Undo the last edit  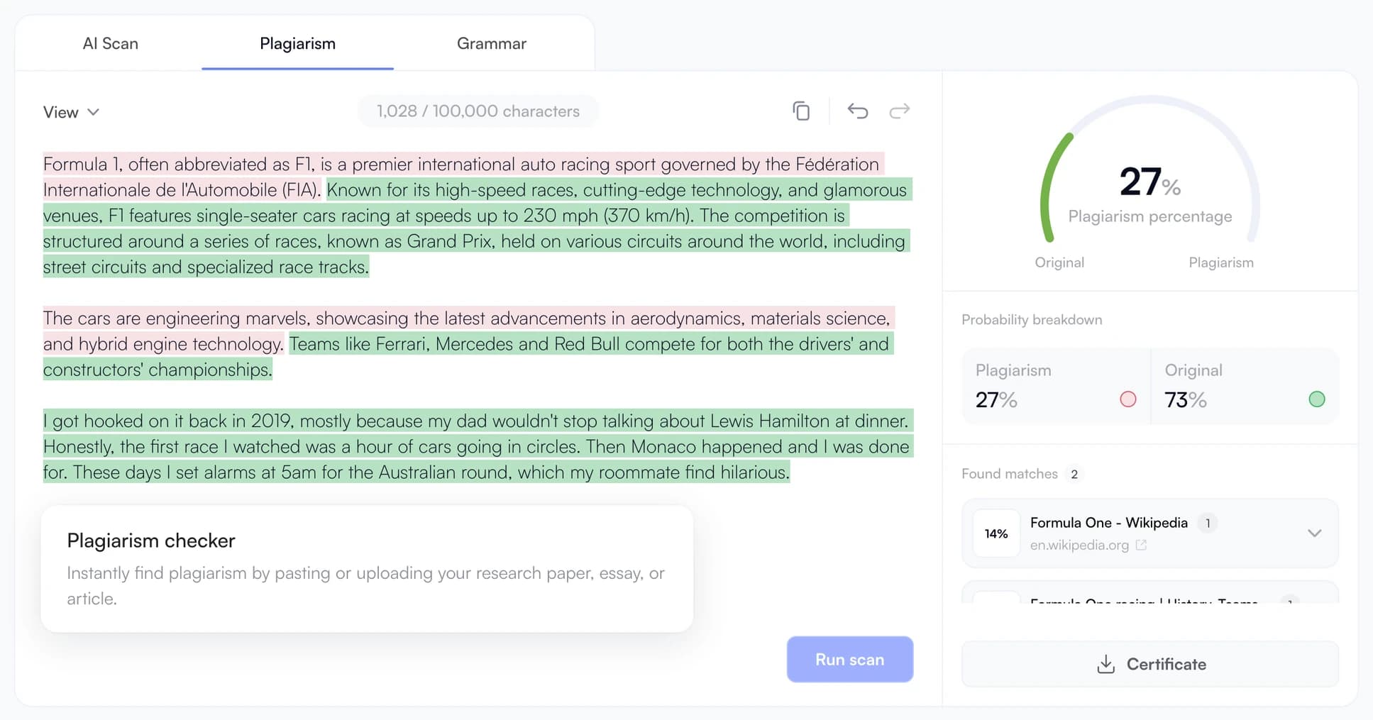pyautogui.click(x=857, y=111)
